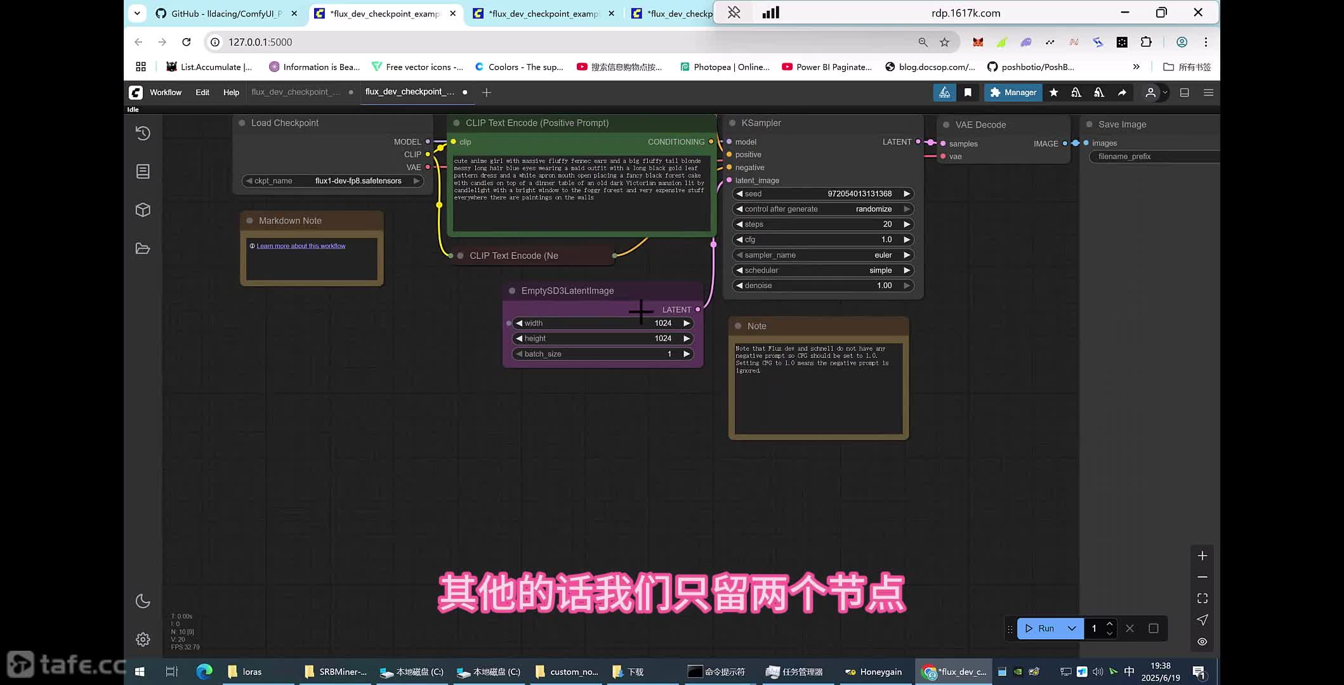Open scheduler simple dropdown
This screenshot has height=685, width=1344.
(x=823, y=270)
